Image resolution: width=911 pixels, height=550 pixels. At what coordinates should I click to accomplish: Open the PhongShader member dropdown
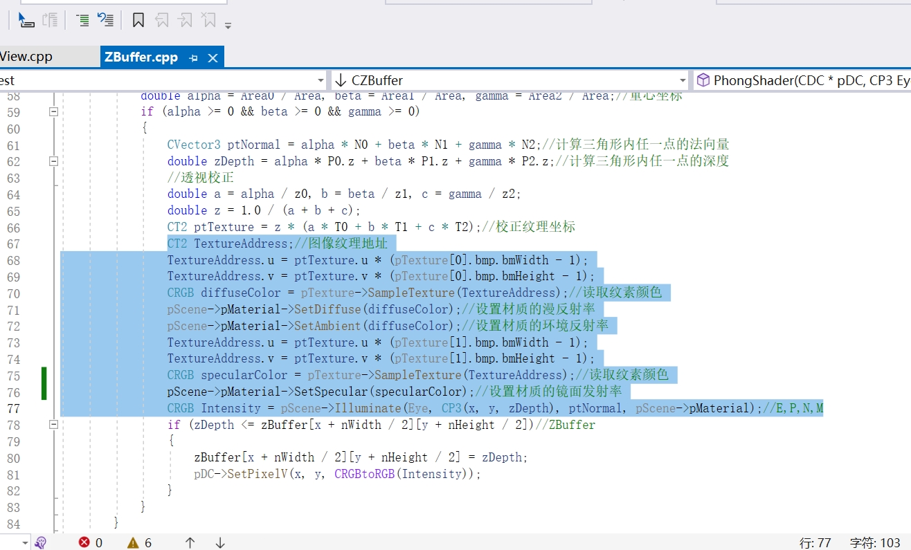click(x=802, y=80)
